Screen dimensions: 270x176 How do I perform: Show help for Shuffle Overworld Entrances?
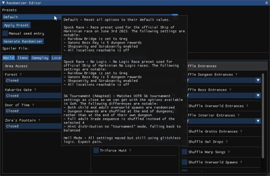point(247,106)
